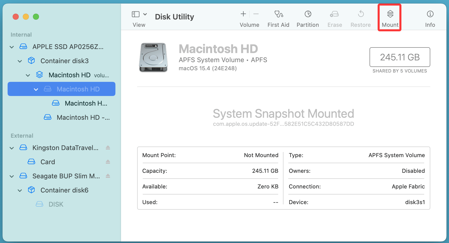
Task: Eject the Seagate BUP Slim drive
Action: coord(108,176)
